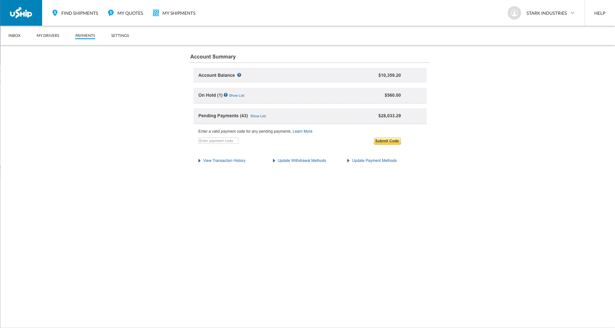The image size is (615, 328).
Task: Click the $10,359.20 account balance
Action: click(x=389, y=75)
